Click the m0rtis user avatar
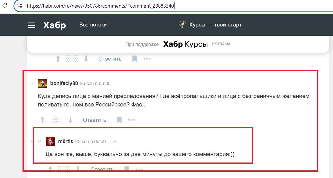Viewport: 333px width, 178px height. 50,141
